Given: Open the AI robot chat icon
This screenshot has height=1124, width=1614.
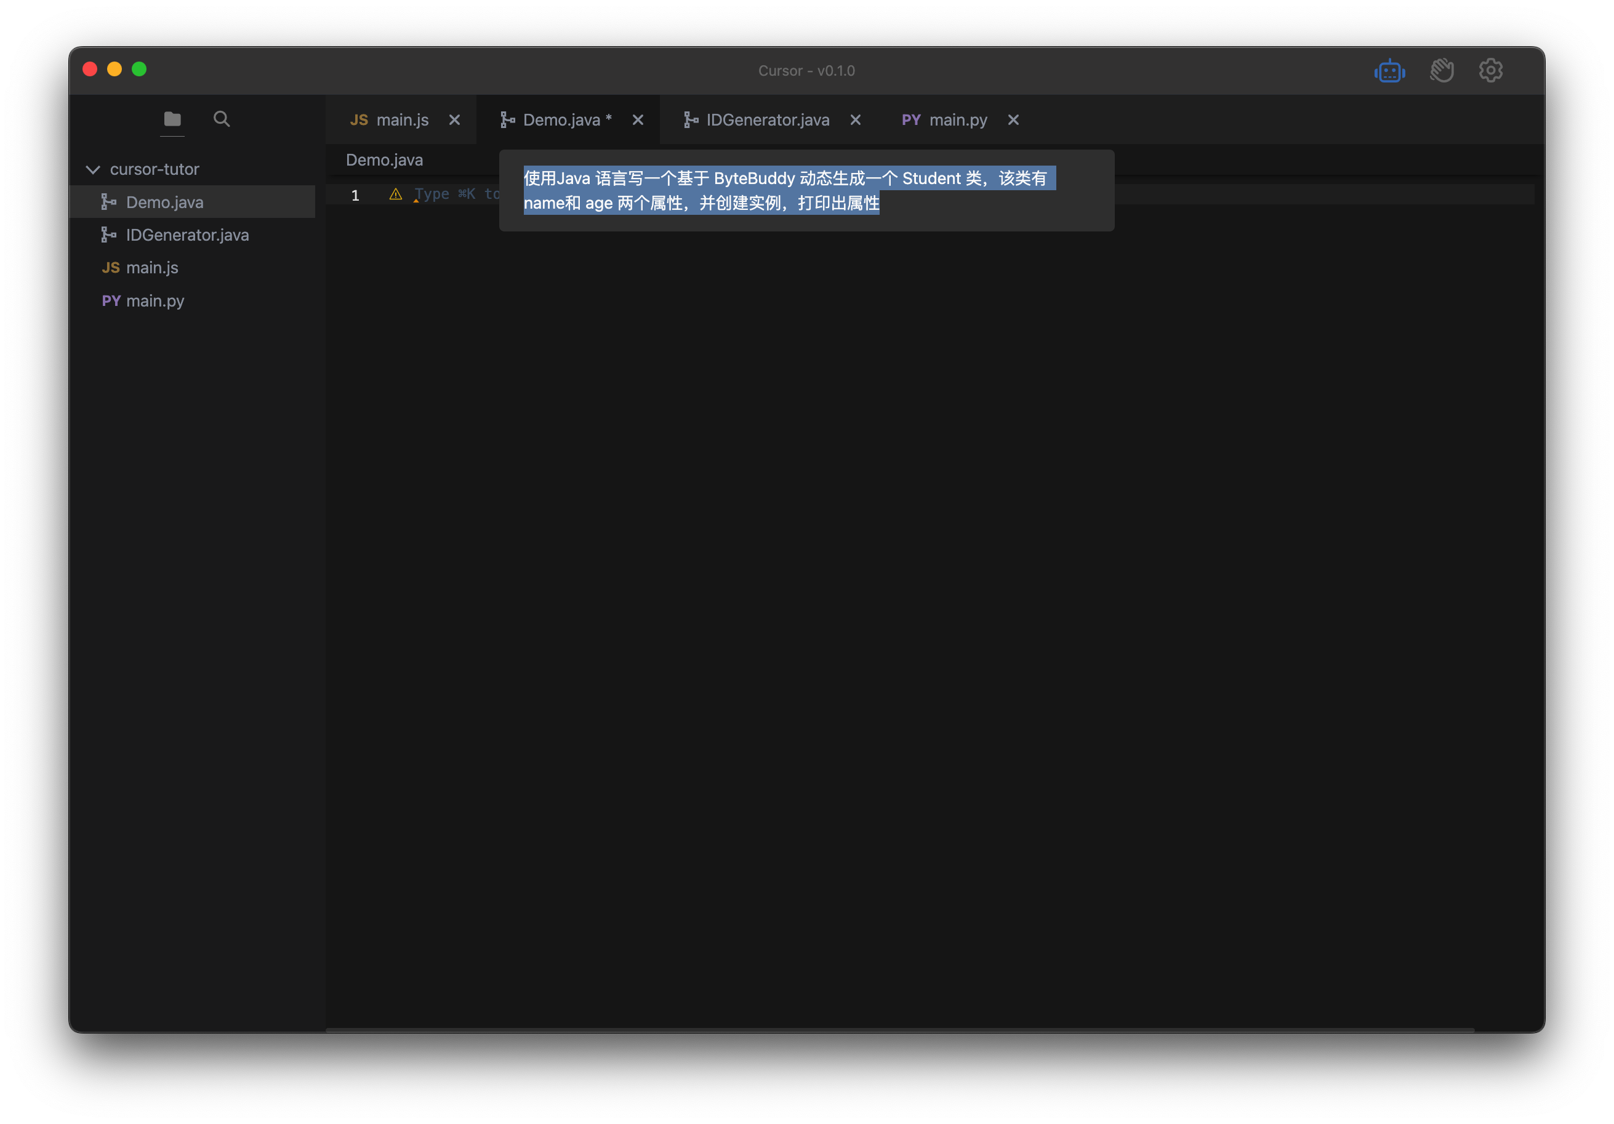Looking at the screenshot, I should 1389,71.
